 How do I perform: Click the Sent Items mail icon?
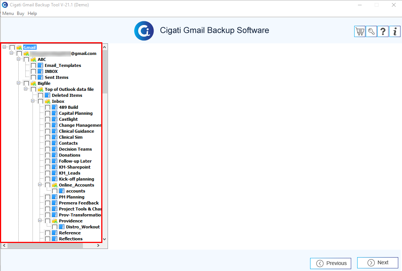pos(40,77)
